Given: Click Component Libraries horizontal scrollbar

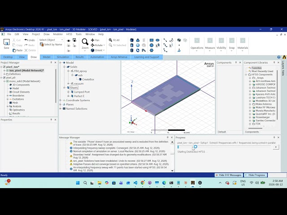Looking at the screenshot, I should [255, 129].
